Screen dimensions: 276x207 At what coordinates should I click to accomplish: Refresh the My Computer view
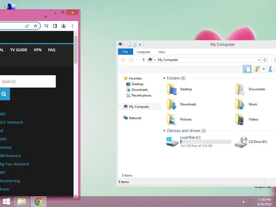click(265, 60)
